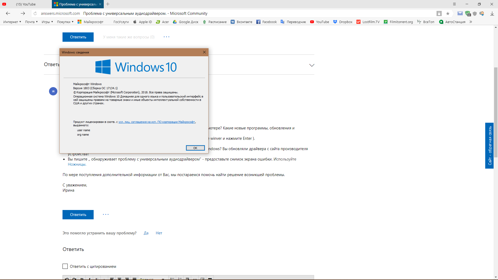
Task: Expand the '...' options near top reply button
Action: coord(166,37)
